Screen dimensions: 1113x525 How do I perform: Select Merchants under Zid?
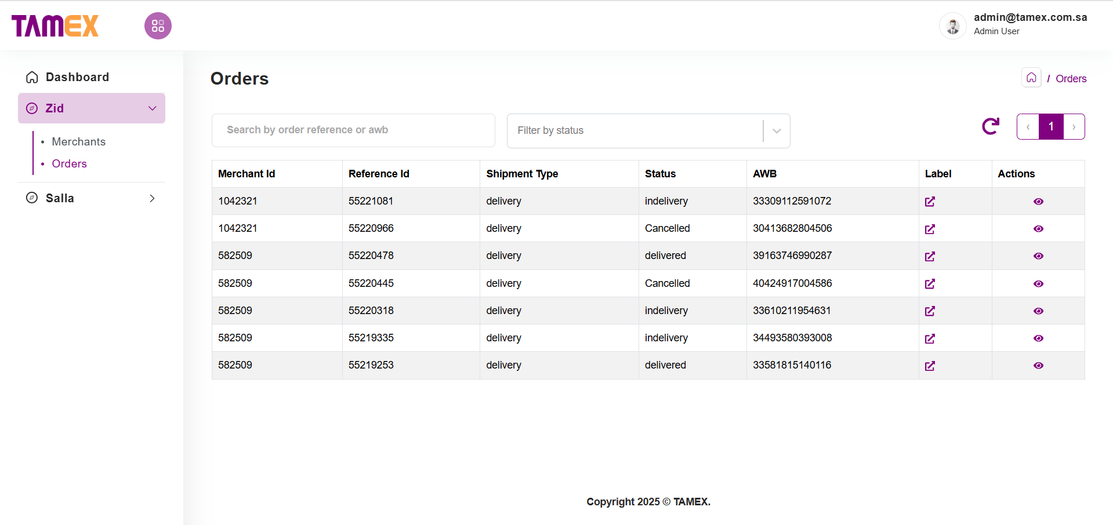pyautogui.click(x=79, y=142)
